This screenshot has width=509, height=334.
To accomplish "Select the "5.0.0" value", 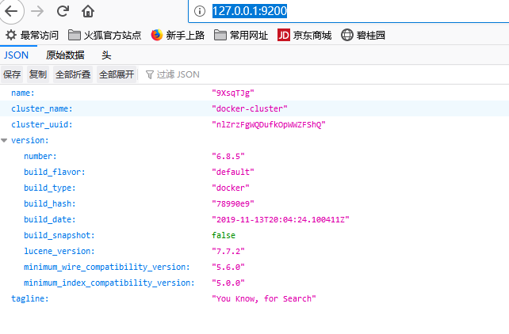I will tap(228, 283).
